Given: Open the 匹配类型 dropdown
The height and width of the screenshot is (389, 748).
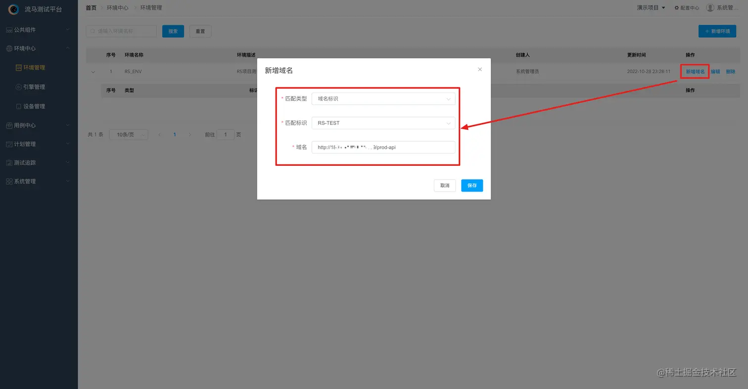Looking at the screenshot, I should pyautogui.click(x=383, y=99).
